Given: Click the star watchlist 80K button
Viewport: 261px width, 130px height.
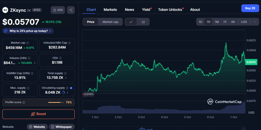Looking at the screenshot, I should coord(58,10).
